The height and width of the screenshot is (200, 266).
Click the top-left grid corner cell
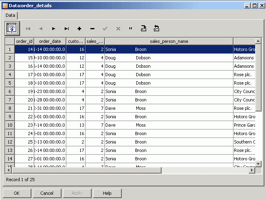[10, 41]
